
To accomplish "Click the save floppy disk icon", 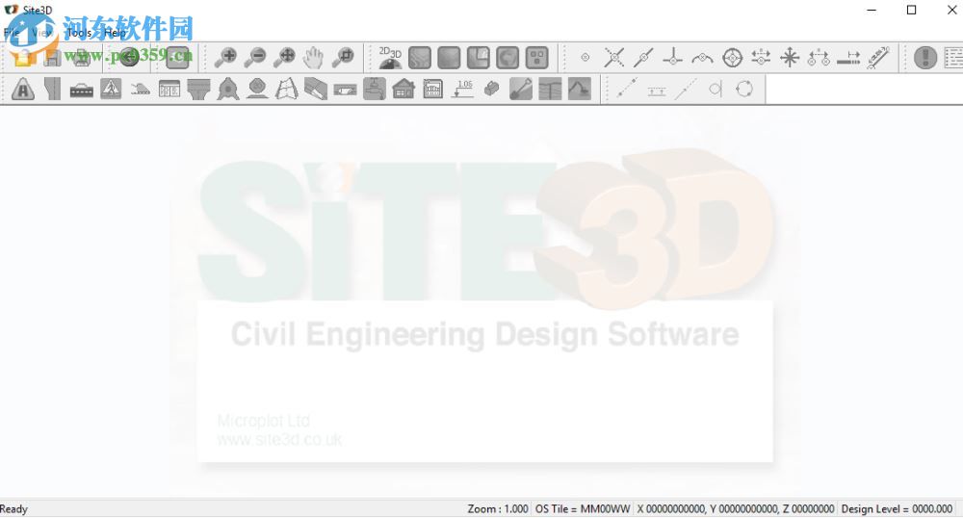I will click(52, 58).
